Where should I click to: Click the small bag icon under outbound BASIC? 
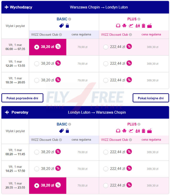[x=67, y=26]
